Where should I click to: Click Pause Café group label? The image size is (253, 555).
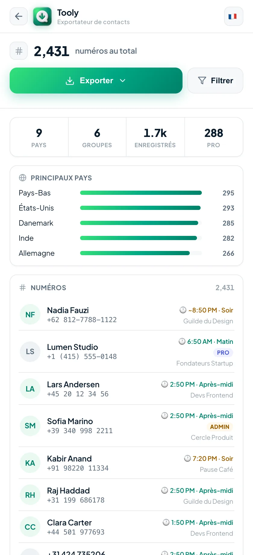pyautogui.click(x=217, y=469)
